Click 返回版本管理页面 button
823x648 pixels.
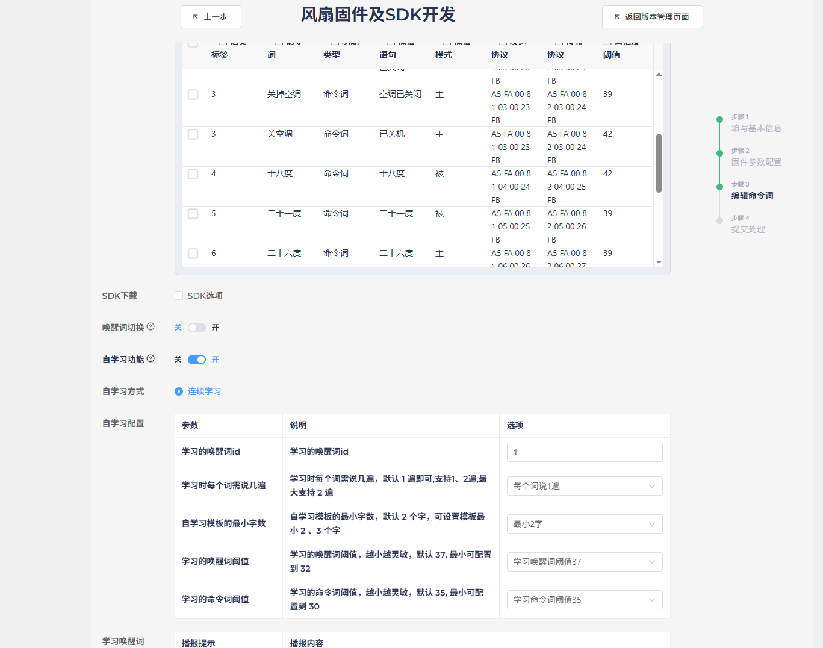(652, 17)
